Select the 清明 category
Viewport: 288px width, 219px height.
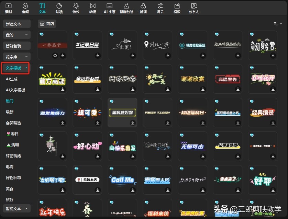click(x=12, y=145)
